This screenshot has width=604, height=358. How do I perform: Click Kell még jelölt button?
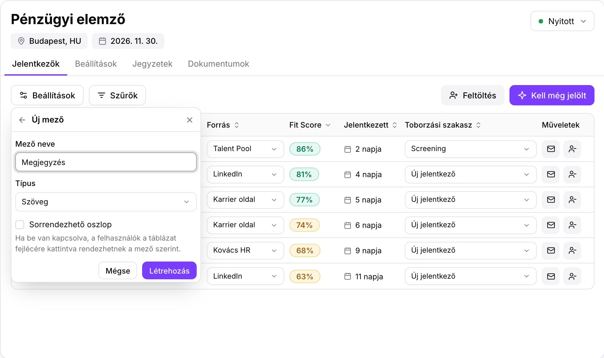tap(552, 95)
